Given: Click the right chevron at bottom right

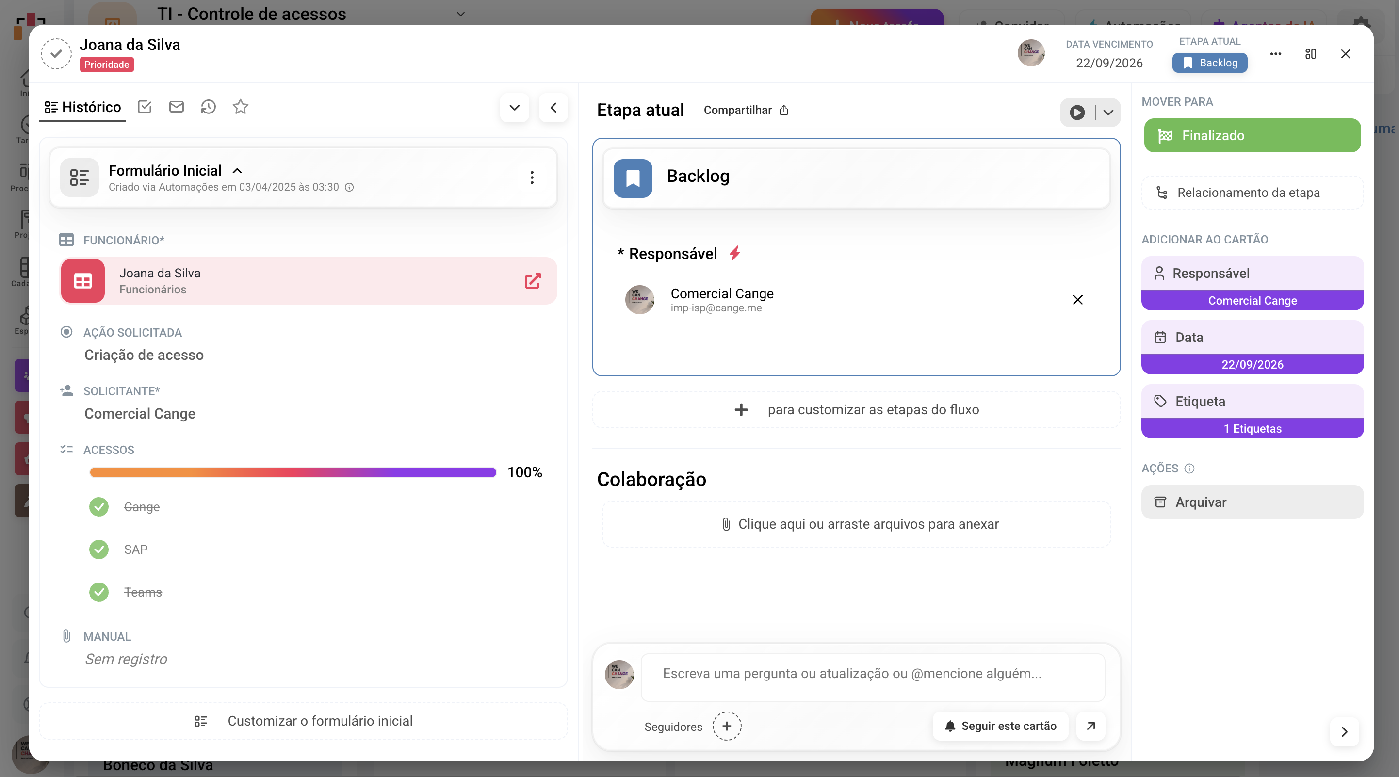Looking at the screenshot, I should (1344, 732).
